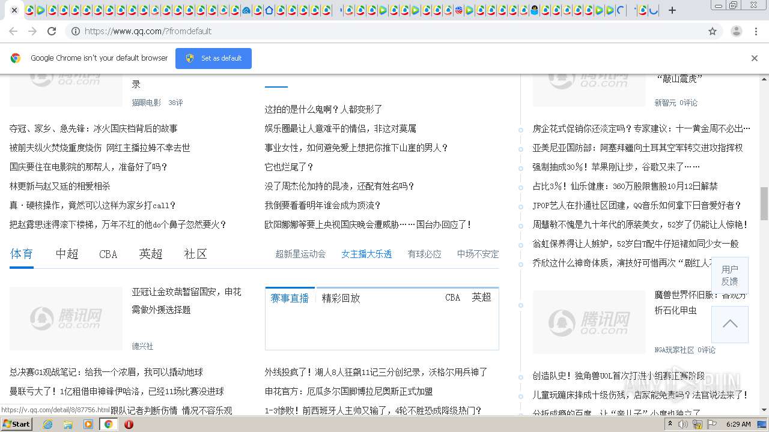Click 英超 filter in live box
This screenshot has width=769, height=432.
(x=481, y=298)
